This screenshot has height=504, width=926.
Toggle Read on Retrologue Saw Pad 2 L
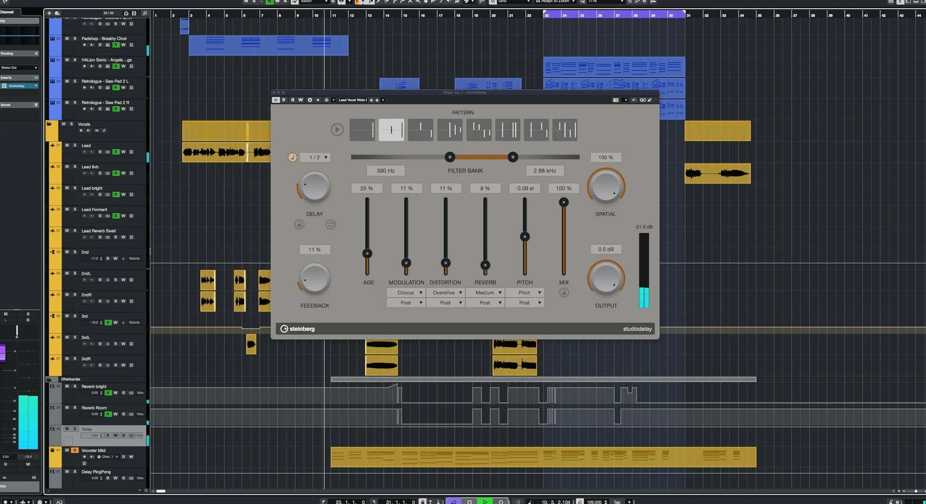(x=116, y=88)
